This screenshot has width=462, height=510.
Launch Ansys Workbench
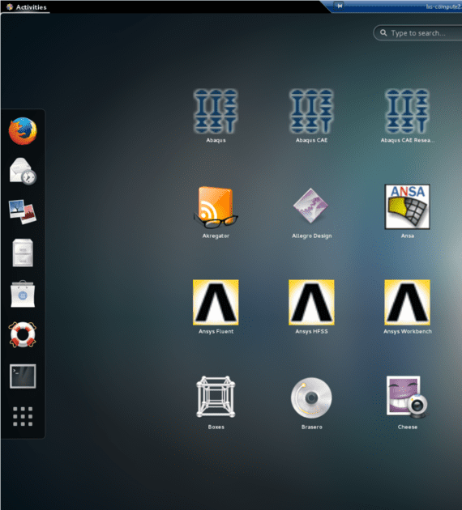tap(408, 307)
